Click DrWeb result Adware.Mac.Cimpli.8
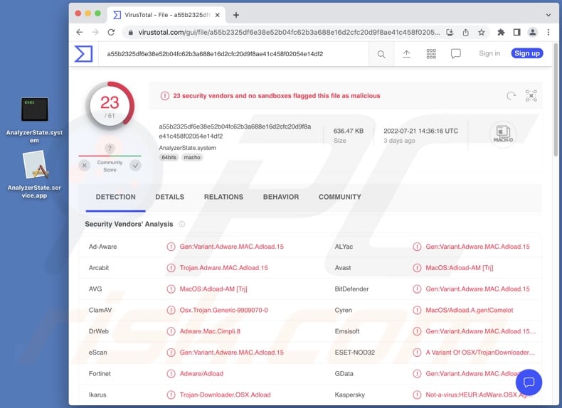 click(x=210, y=331)
